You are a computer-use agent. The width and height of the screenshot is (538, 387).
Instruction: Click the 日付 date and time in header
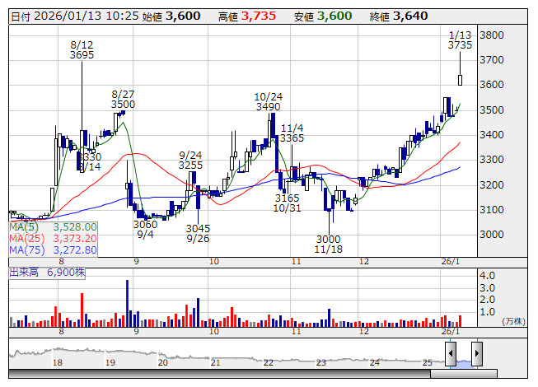click(x=73, y=16)
